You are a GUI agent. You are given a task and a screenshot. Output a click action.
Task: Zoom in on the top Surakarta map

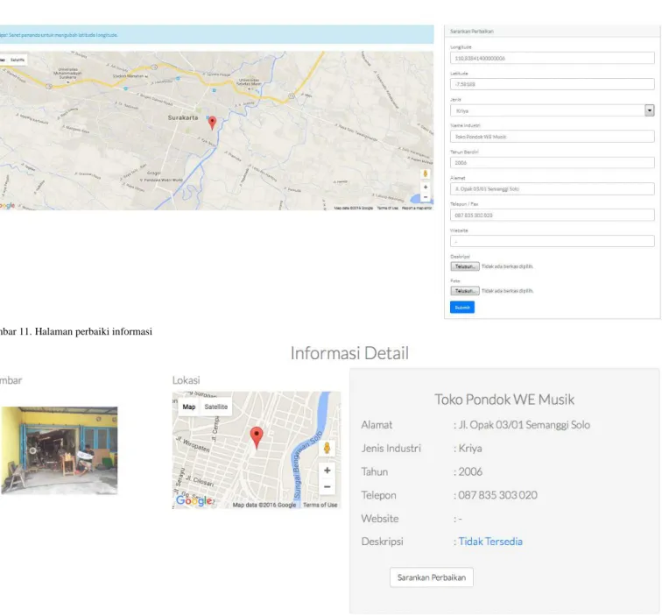[x=426, y=187]
